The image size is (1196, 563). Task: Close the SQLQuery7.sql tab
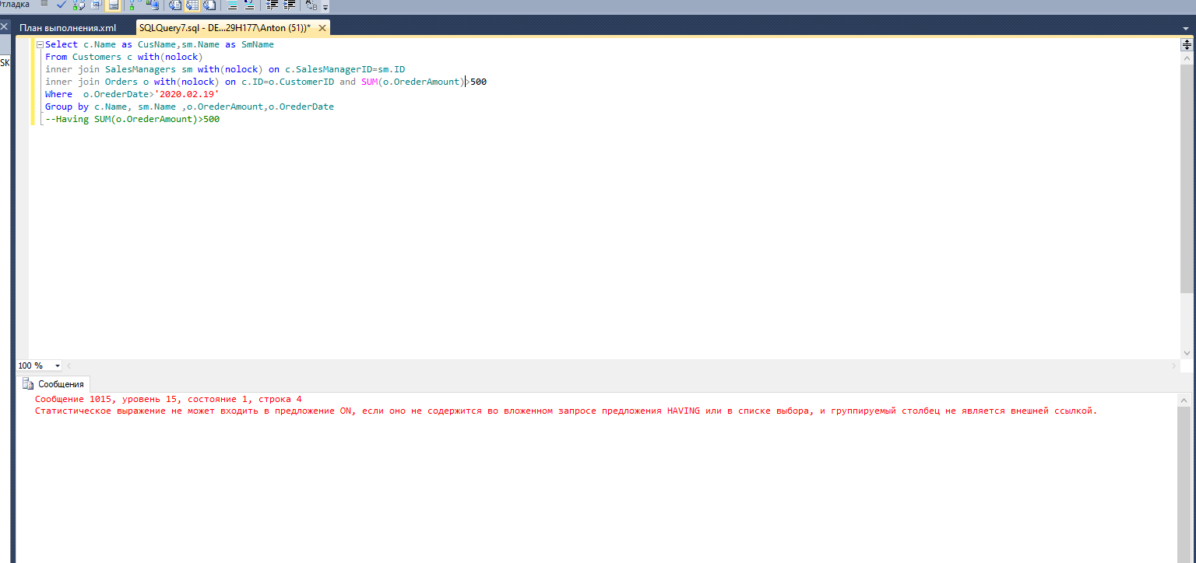click(321, 28)
